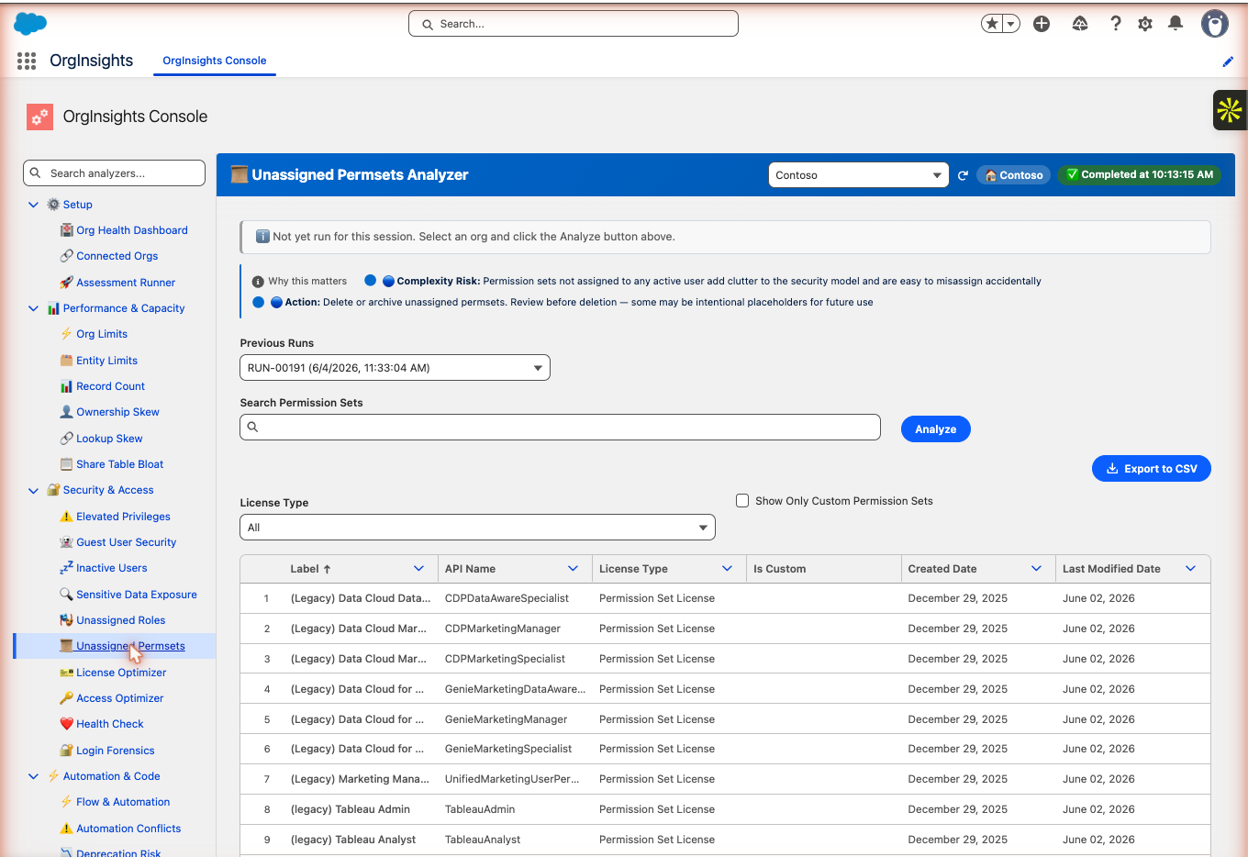This screenshot has width=1248, height=857.
Task: Collapse the Security & Access section
Action: click(33, 491)
